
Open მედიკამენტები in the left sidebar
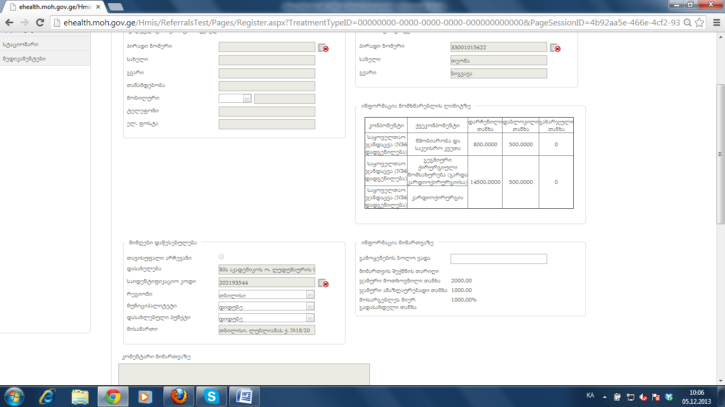(24, 58)
